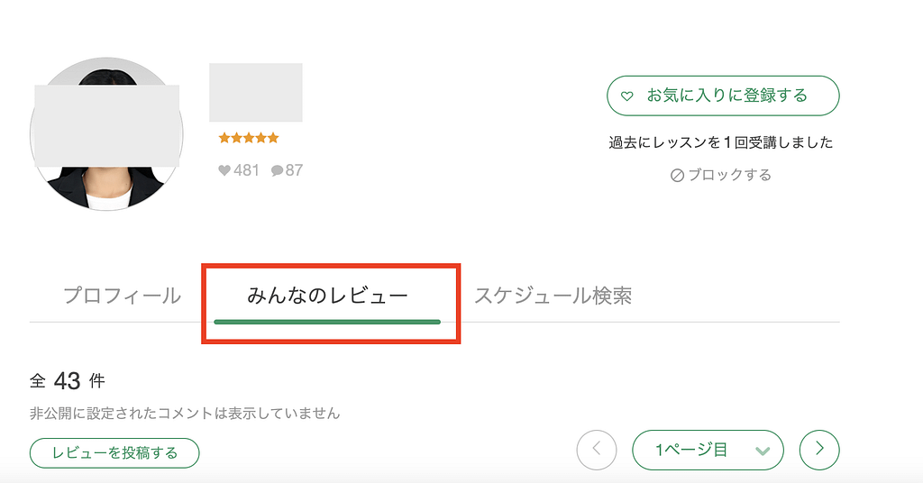Switch to the プロフィール tab

[x=122, y=296]
